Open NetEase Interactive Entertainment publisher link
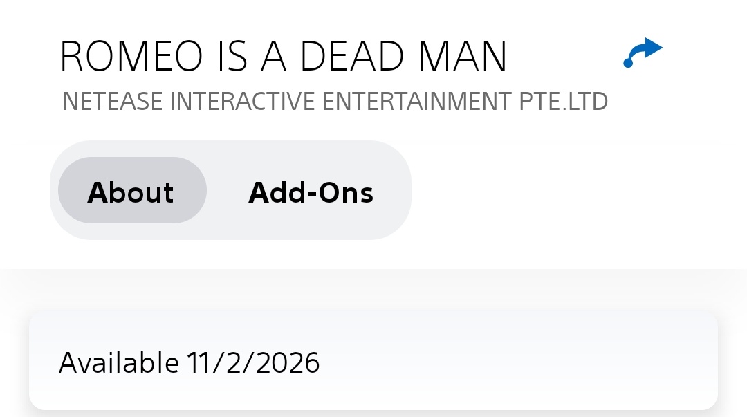 pos(335,102)
